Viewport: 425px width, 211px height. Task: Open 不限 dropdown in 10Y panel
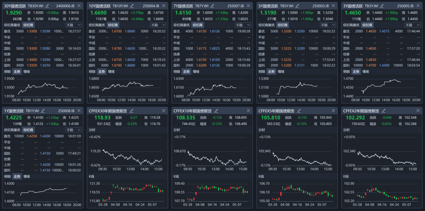pos(158,25)
